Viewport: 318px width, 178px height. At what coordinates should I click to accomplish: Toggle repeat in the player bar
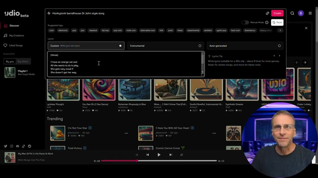pyautogui.click(x=181, y=155)
